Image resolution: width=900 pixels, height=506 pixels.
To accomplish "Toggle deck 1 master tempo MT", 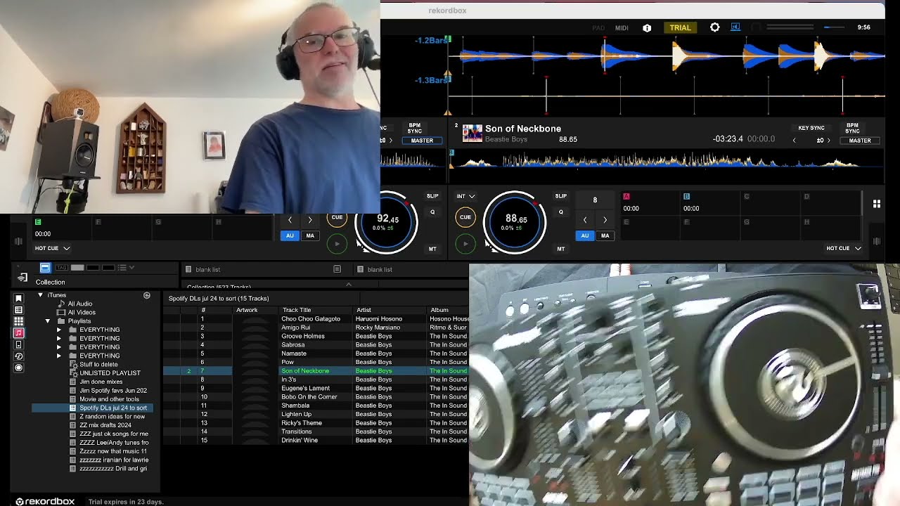I will tap(432, 249).
